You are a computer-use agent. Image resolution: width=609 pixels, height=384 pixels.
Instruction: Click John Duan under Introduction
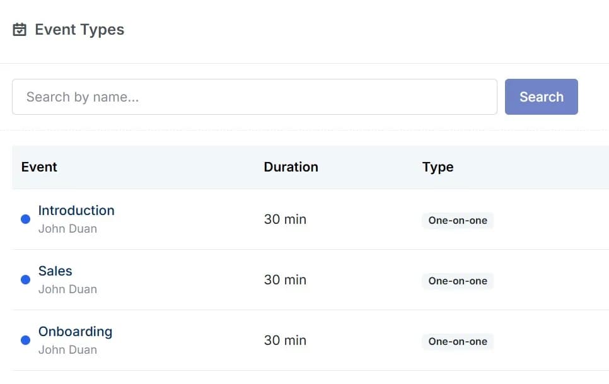coord(67,229)
